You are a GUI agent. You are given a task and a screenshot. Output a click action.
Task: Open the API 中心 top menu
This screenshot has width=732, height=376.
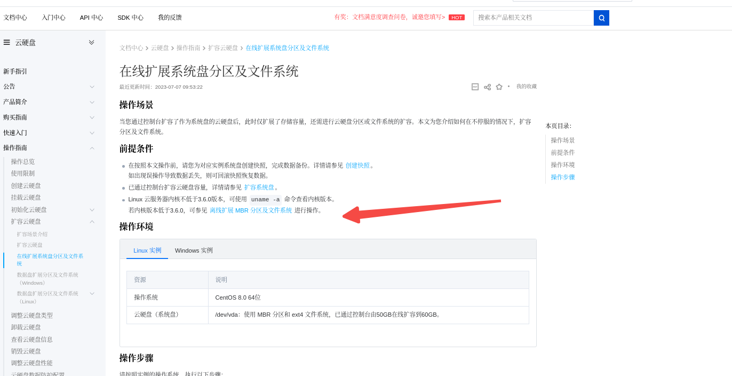coord(91,18)
